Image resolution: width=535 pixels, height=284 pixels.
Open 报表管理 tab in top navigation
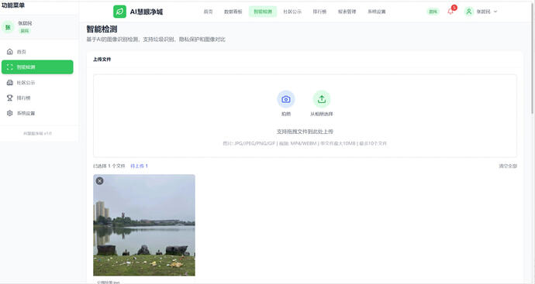pyautogui.click(x=347, y=12)
